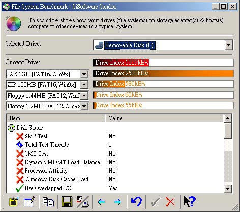Open the Selected Drive dropdown arrow
This screenshot has height=212, width=240.
228,45
